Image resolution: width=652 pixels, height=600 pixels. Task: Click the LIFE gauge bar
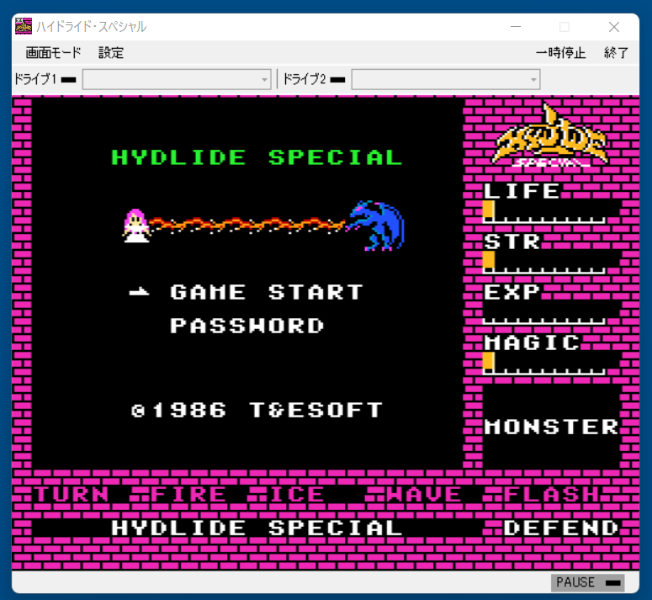(x=543, y=212)
